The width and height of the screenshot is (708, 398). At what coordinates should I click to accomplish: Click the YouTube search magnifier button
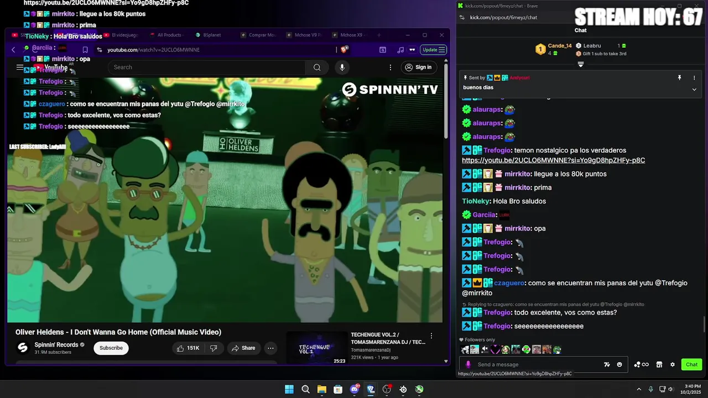[317, 67]
